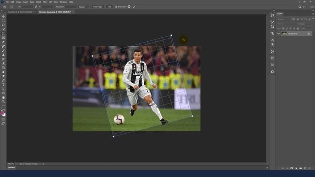Select the Gradient tool
Viewport: 315px width, 177px height.
click(3, 68)
